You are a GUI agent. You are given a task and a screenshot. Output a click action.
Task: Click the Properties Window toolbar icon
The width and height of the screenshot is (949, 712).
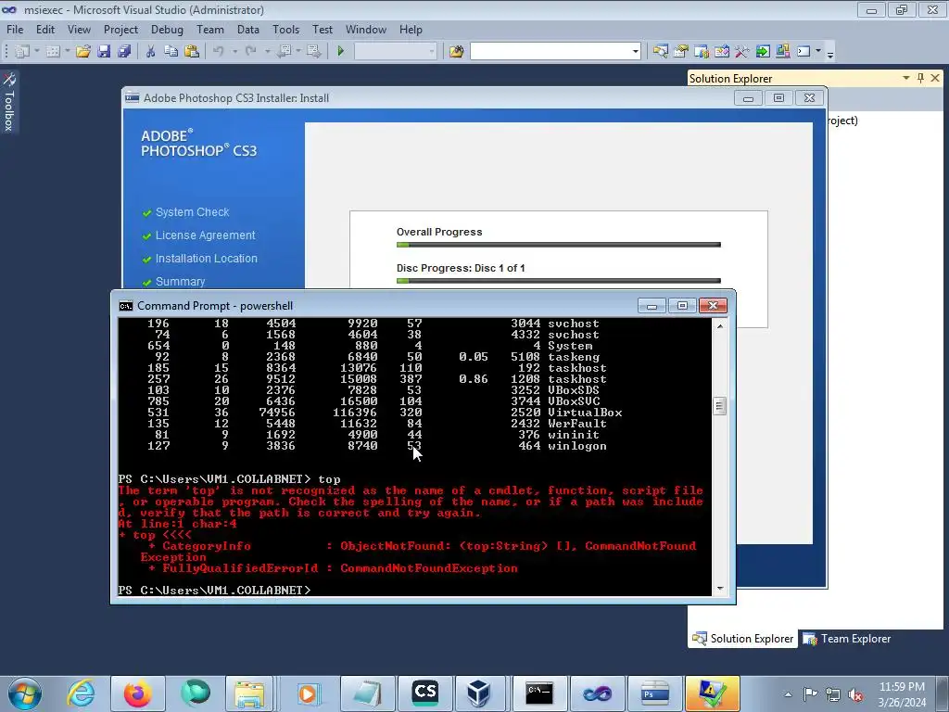(x=681, y=52)
